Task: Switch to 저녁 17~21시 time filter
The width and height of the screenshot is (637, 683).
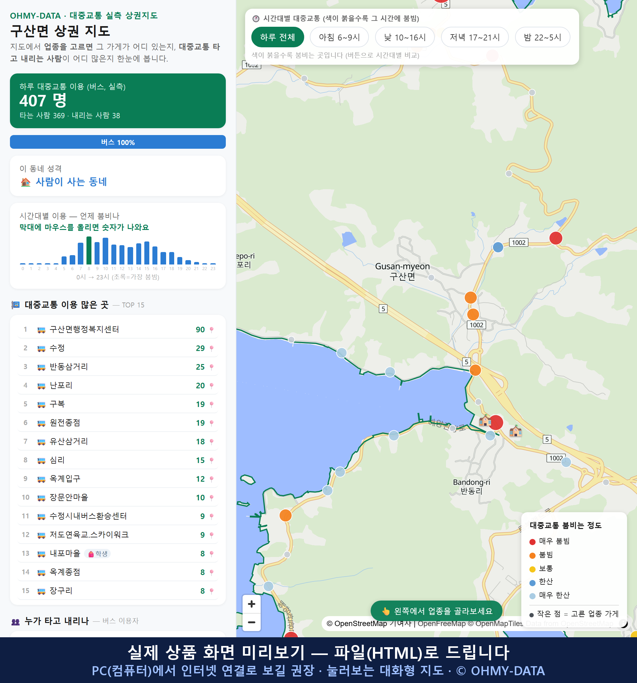Action: tap(475, 37)
